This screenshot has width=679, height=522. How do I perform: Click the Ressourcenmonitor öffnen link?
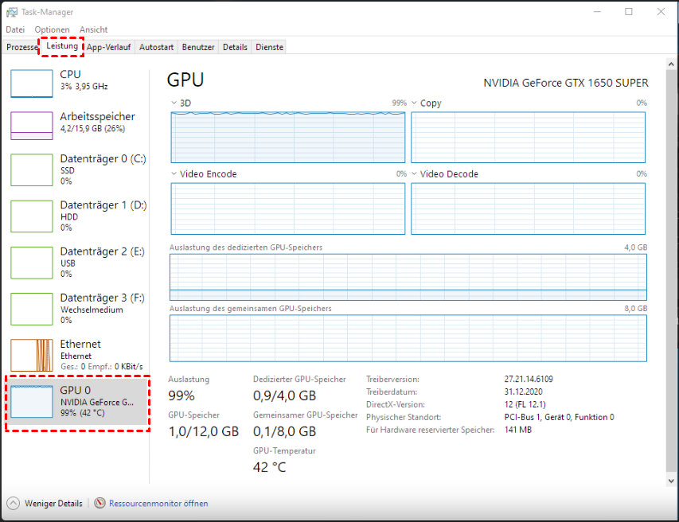click(158, 503)
